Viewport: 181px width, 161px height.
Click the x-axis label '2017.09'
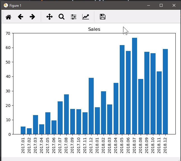(72, 145)
